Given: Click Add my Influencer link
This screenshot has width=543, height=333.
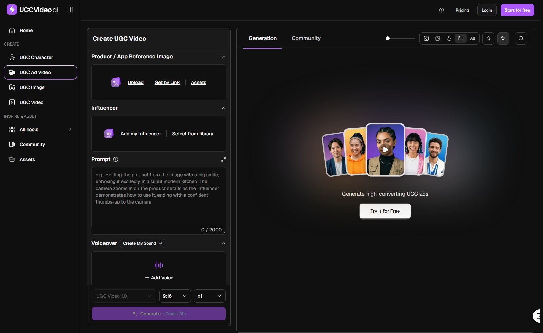Looking at the screenshot, I should pyautogui.click(x=141, y=134).
